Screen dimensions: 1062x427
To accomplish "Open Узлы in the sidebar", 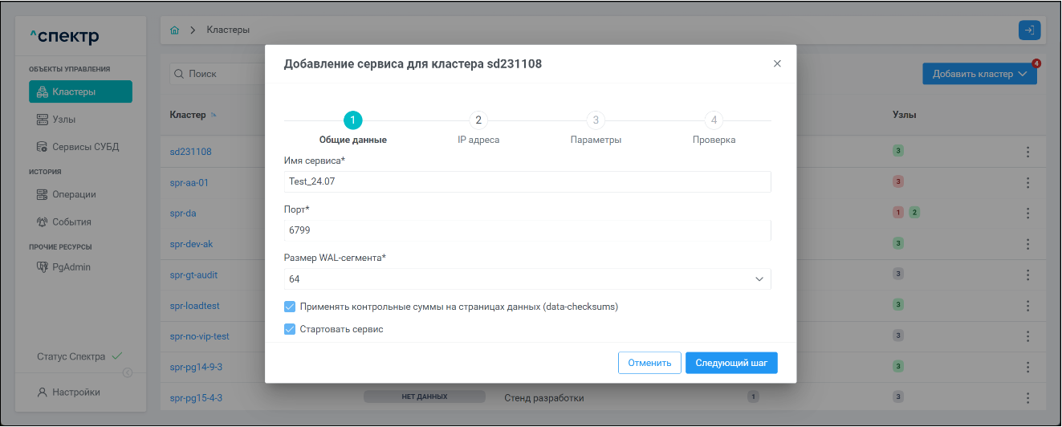I will [x=63, y=120].
